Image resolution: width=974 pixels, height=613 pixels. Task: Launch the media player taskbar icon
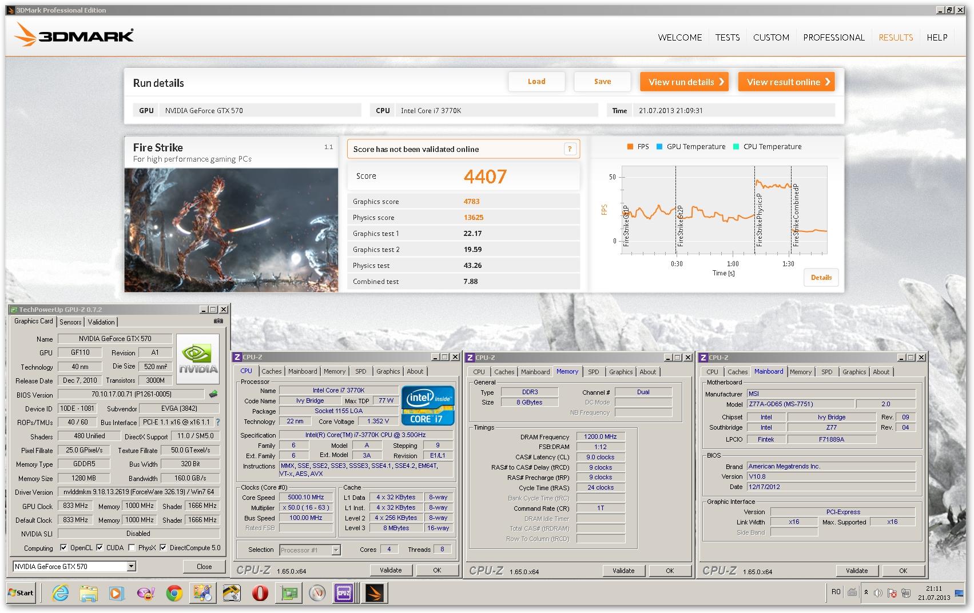[116, 593]
